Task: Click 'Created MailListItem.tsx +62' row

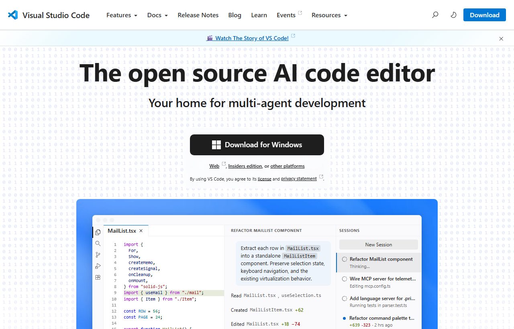Action: (267, 310)
